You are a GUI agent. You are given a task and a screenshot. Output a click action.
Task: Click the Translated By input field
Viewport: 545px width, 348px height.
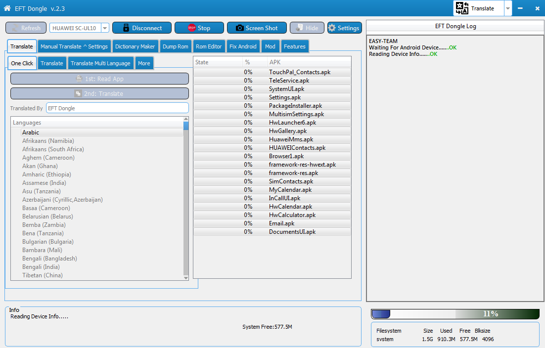point(117,108)
